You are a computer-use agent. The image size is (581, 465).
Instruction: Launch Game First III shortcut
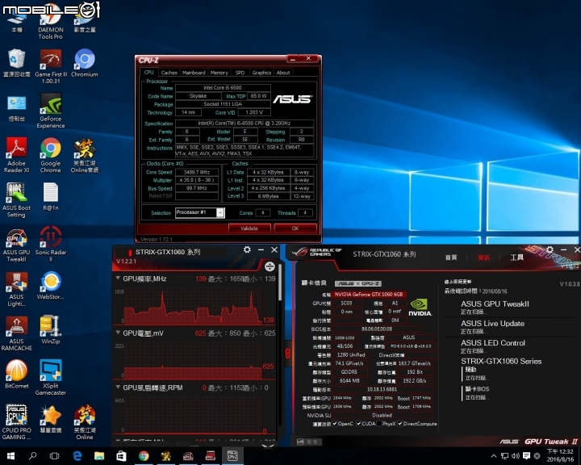(x=51, y=67)
